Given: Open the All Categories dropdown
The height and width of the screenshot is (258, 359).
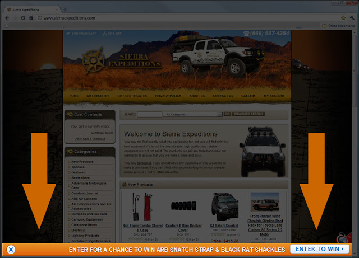Looking at the screenshot, I should coord(192,114).
